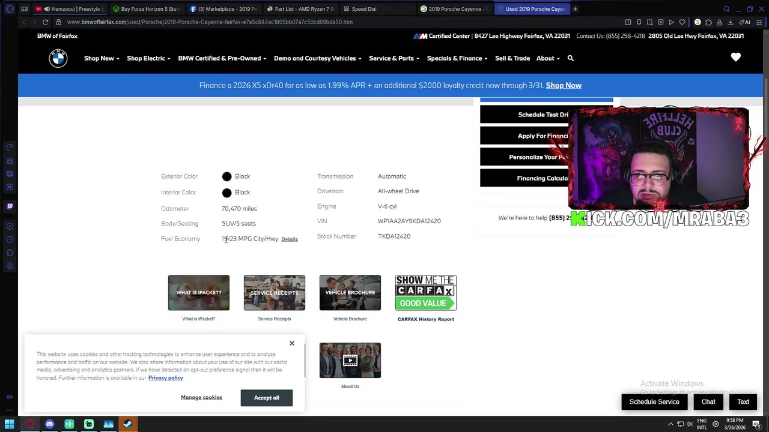Screen dimensions: 769x432
Task: Open the Vehicle Brochure thumbnail
Action: (x=350, y=293)
